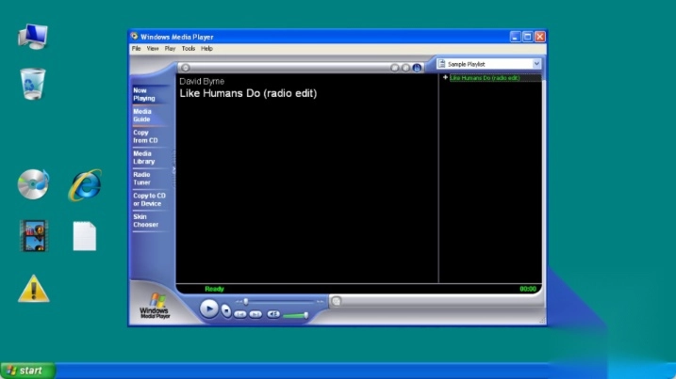676x379 pixels.
Task: Open the Tools menu
Action: [x=189, y=48]
